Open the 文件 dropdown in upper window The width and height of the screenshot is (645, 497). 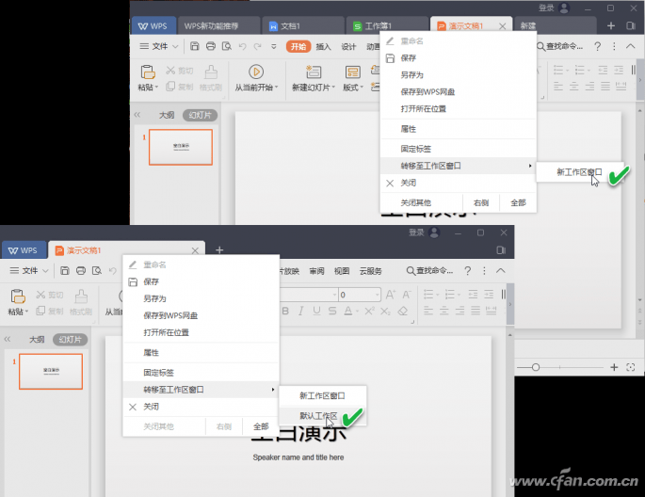tap(160, 46)
